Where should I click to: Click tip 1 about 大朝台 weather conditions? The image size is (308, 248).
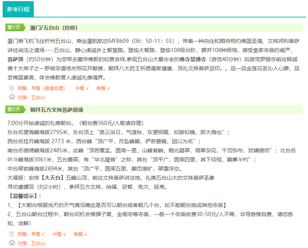click(x=117, y=205)
